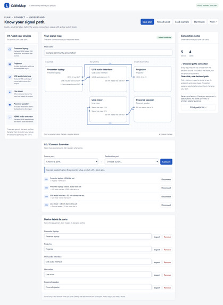Add the USB audio interface device icon

pyautogui.click(x=10, y=77)
